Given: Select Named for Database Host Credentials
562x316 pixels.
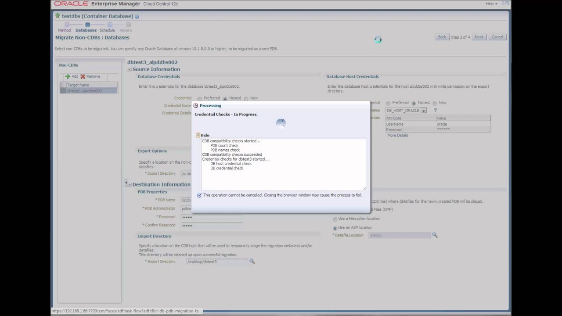Looking at the screenshot, I should pyautogui.click(x=414, y=103).
